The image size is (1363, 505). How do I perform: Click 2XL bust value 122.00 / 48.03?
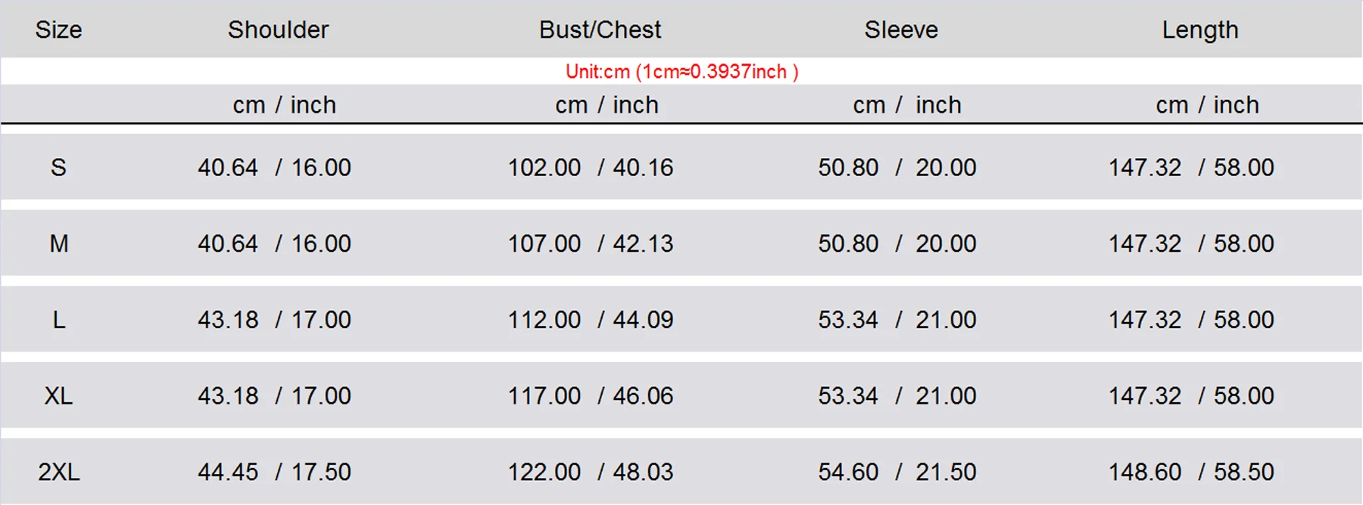[590, 472]
